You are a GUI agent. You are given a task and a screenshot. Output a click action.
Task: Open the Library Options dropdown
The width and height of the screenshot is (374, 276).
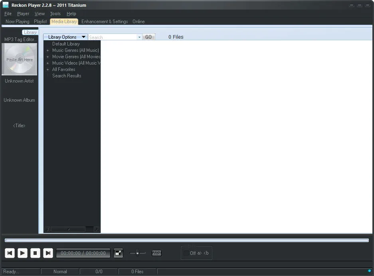[65, 37]
